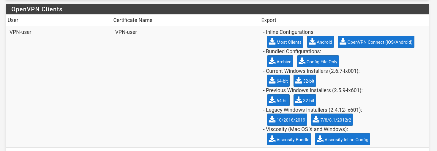Screen dimensions: 437x151
Task: Download the legacy 10/2016/2019 Windows installer
Action: pyautogui.click(x=287, y=120)
